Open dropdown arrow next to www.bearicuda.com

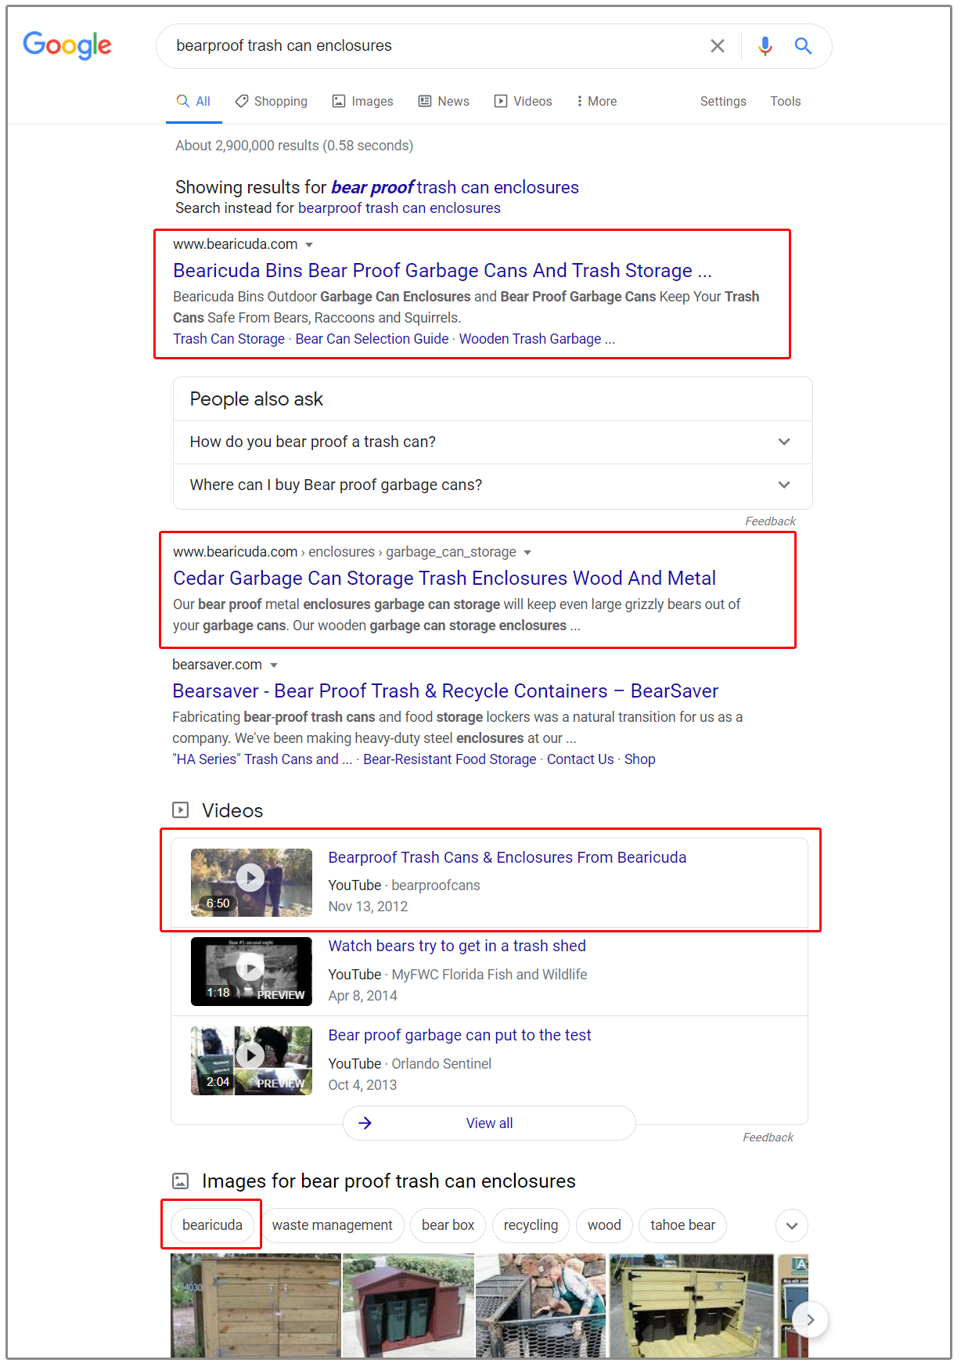(309, 245)
